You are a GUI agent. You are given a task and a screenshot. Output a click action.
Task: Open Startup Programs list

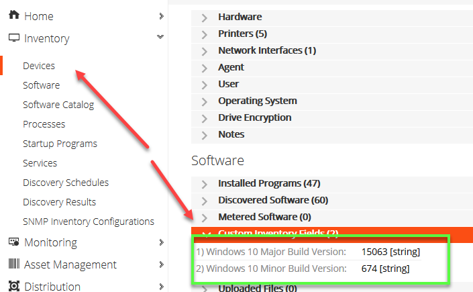coord(60,144)
